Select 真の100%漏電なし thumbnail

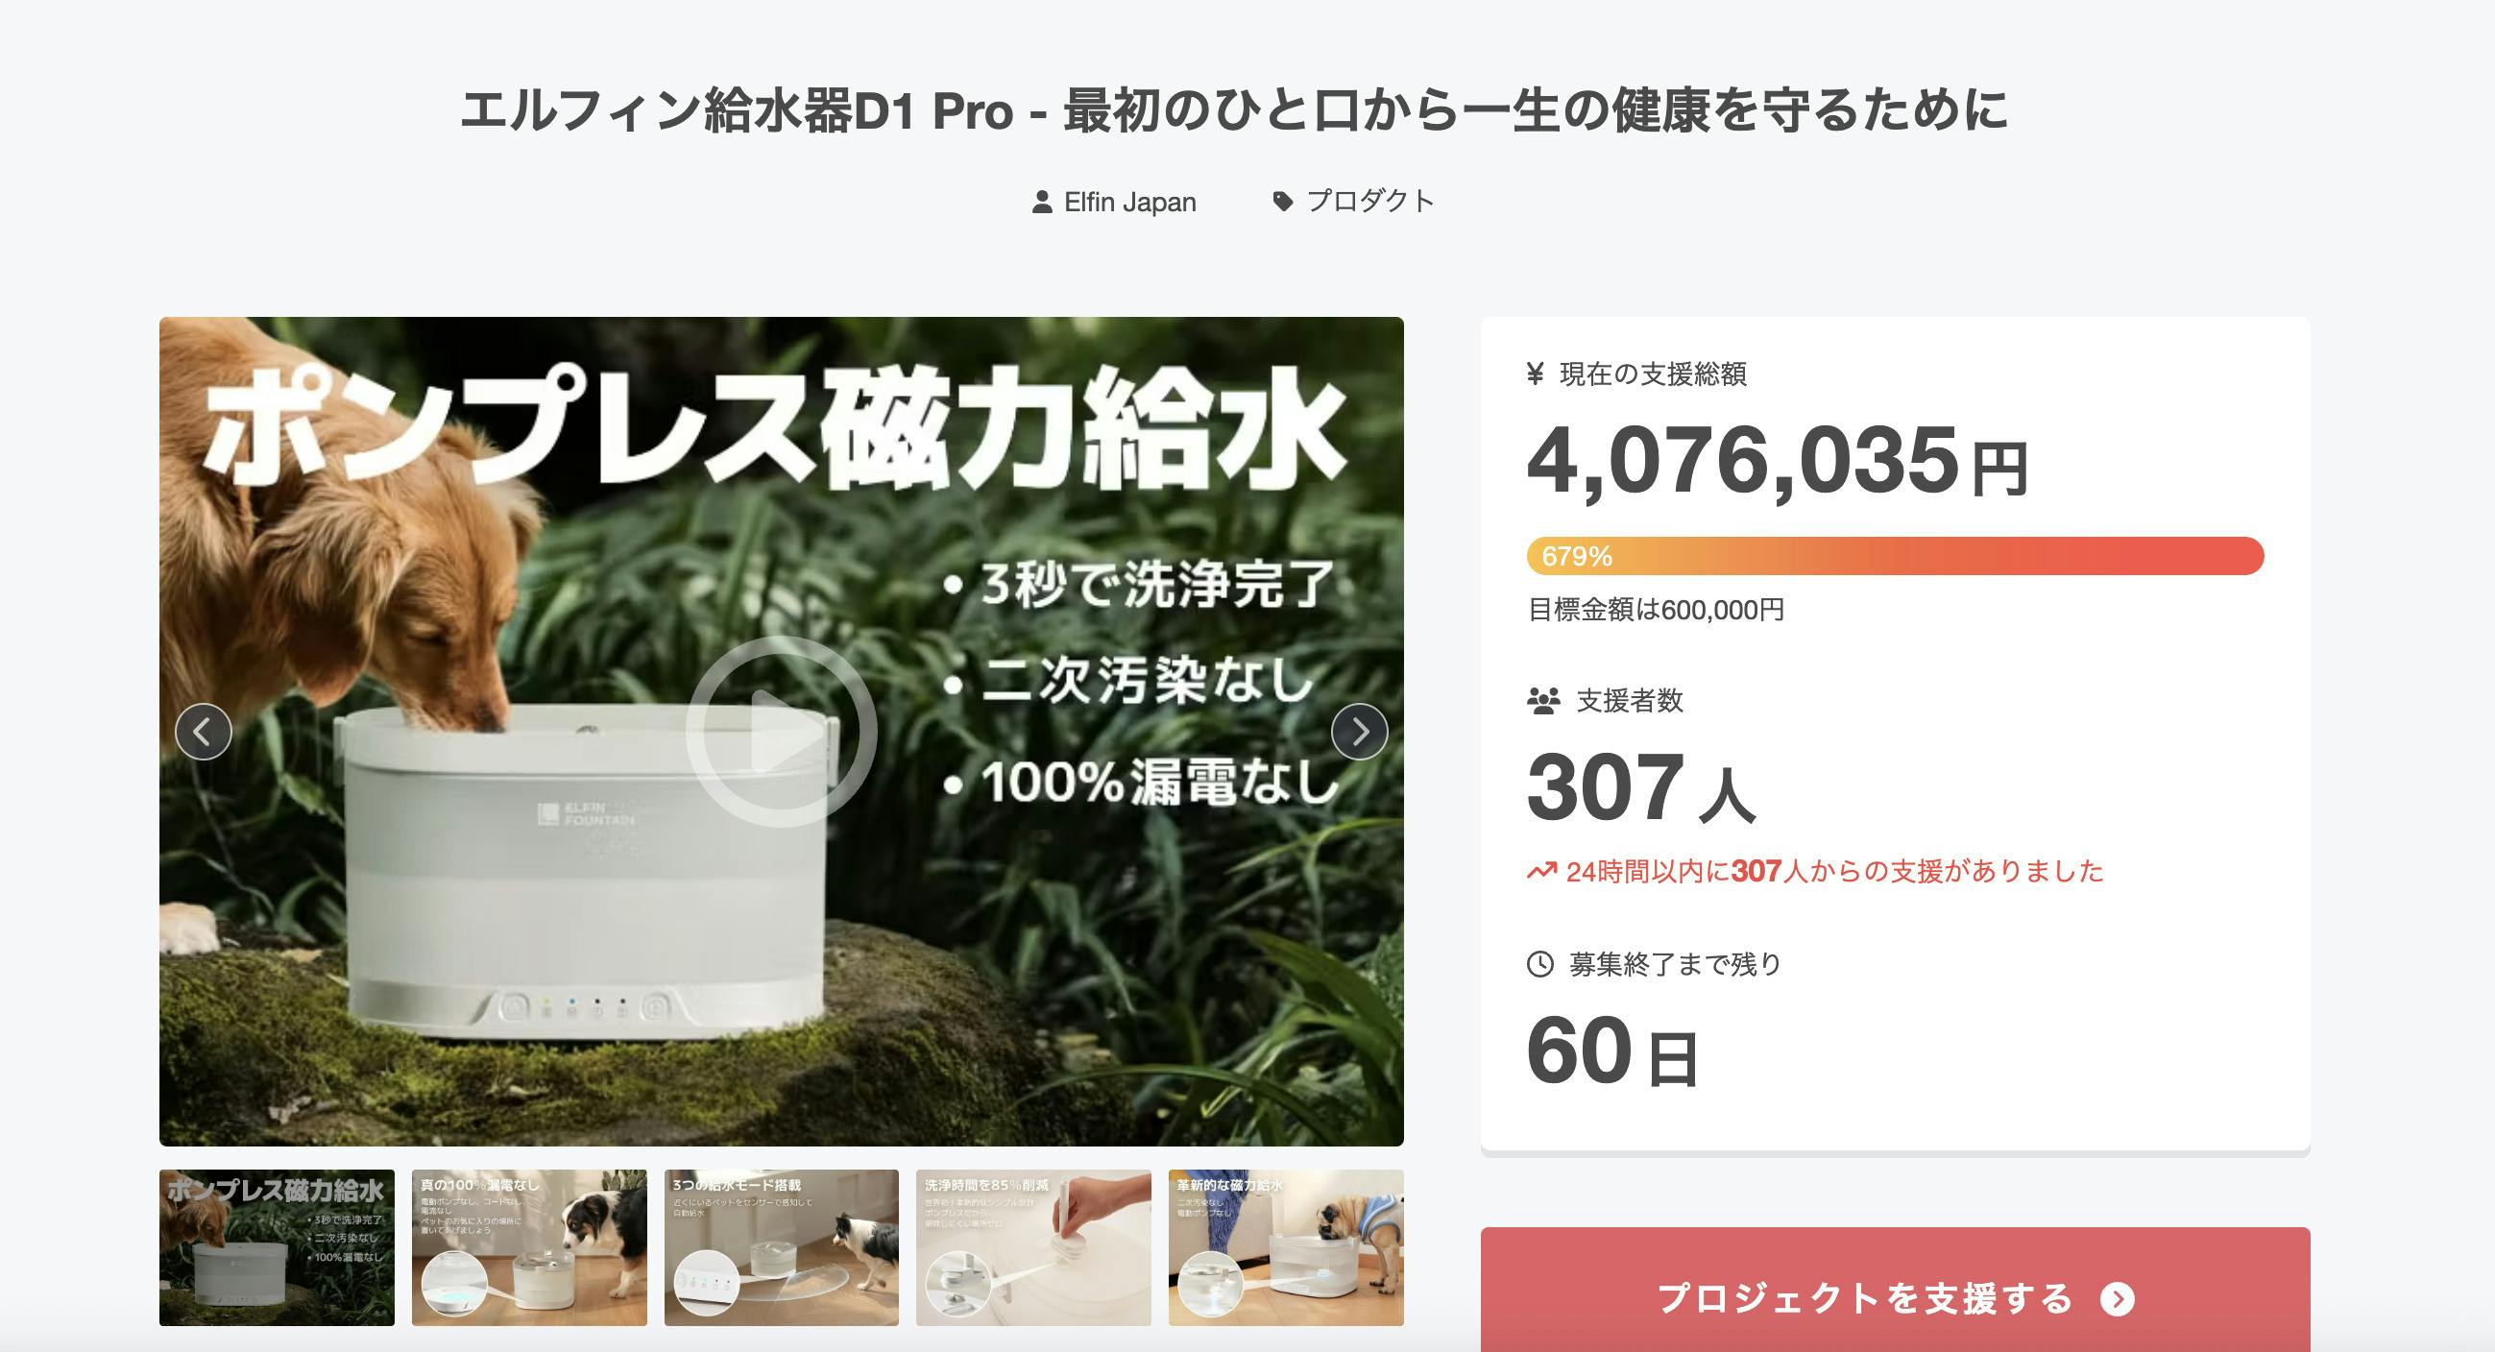pos(529,1247)
